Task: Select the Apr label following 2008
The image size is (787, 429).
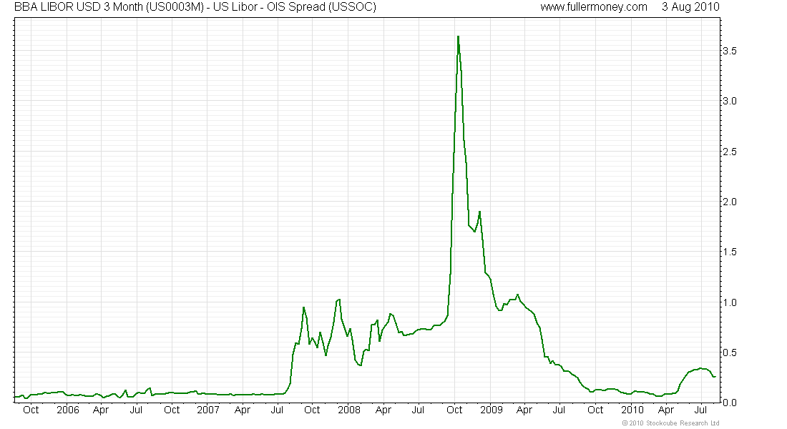Action: 383,410
